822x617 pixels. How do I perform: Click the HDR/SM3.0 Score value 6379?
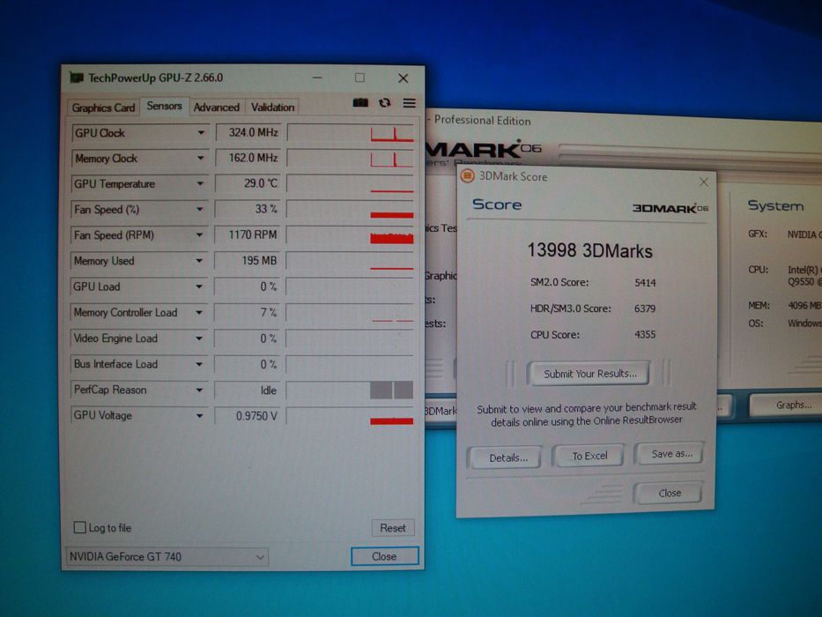coord(645,308)
